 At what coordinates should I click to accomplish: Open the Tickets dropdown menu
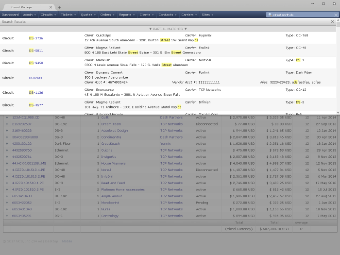pyautogui.click(x=68, y=15)
